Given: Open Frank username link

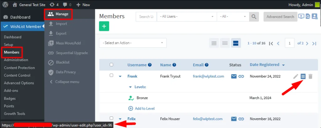Looking at the screenshot, I should coord(132,76).
